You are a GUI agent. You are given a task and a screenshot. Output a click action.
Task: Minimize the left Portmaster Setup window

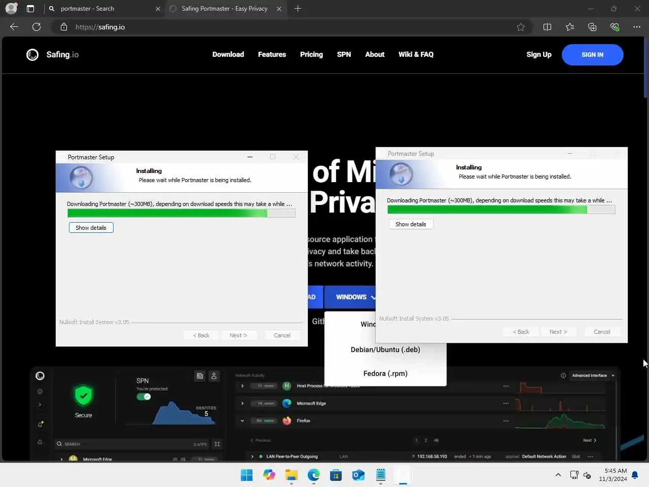pyautogui.click(x=250, y=157)
